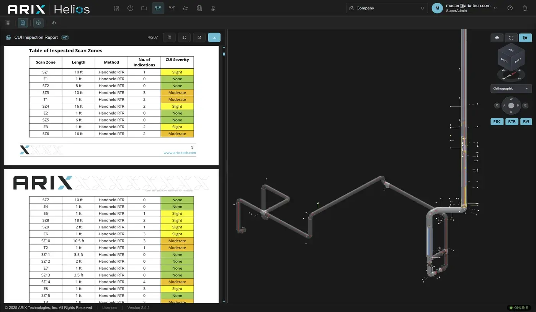Click the Q rotate control

pos(497,105)
